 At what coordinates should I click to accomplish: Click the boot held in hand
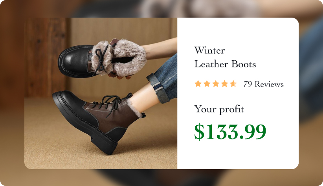102,59
